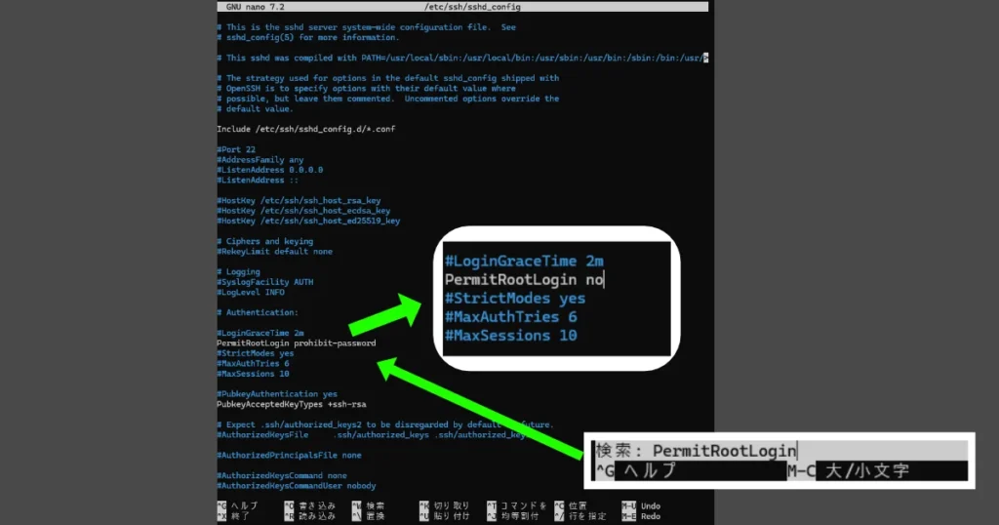Click the #MaxSessions 10 line in the editor
999x525 pixels.
tap(253, 374)
